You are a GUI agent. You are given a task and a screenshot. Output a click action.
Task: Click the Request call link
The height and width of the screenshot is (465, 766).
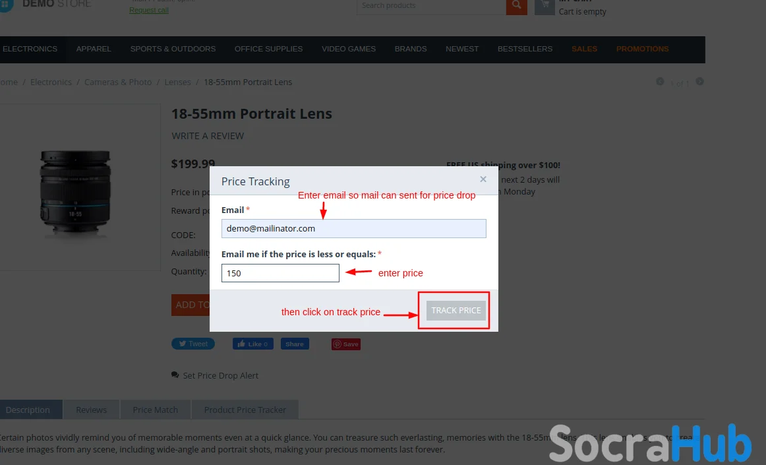click(149, 10)
